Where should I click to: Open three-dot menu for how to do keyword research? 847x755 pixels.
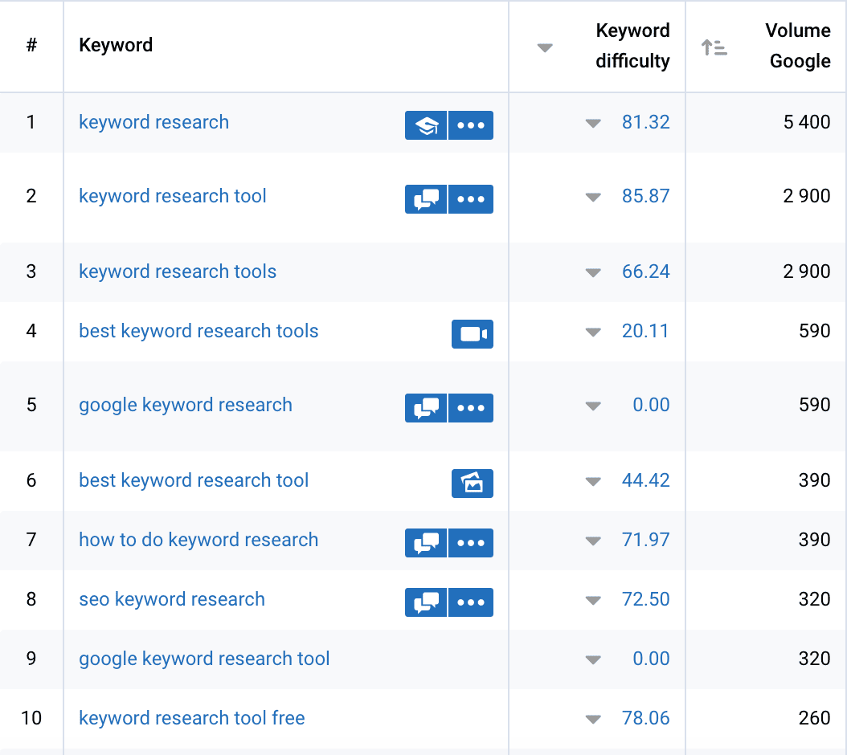pos(470,543)
